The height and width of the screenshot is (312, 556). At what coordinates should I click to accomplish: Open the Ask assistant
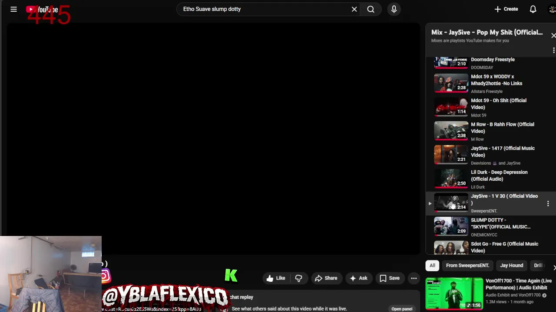pos(358,278)
